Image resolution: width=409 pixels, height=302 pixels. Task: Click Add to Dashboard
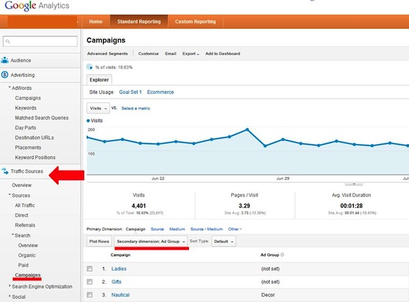(x=222, y=54)
